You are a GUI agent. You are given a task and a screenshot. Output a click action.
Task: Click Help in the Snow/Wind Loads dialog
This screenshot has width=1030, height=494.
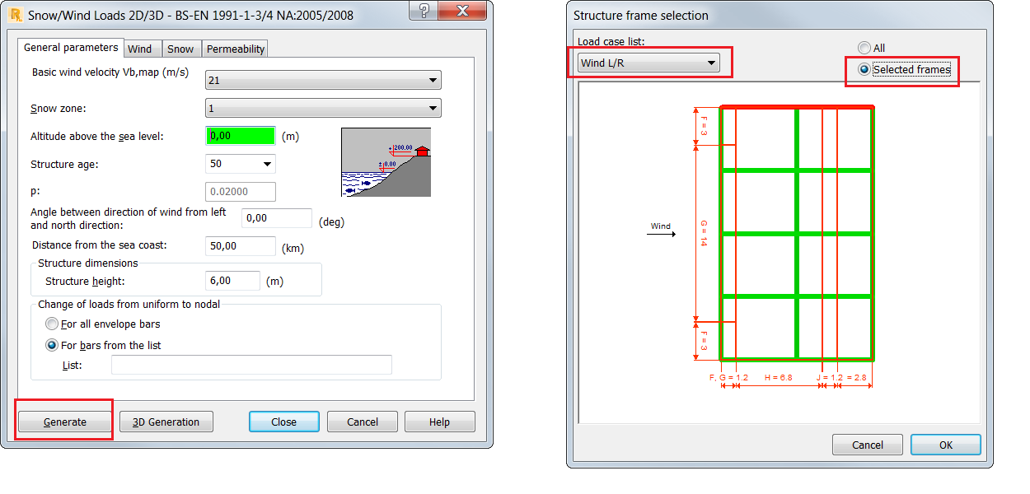(x=439, y=421)
